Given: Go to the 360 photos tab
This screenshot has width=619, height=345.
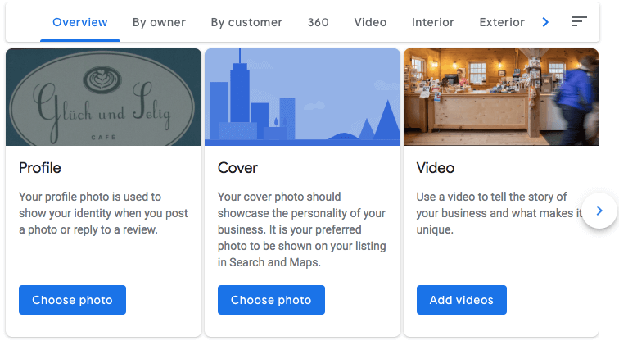Looking at the screenshot, I should pyautogui.click(x=319, y=22).
